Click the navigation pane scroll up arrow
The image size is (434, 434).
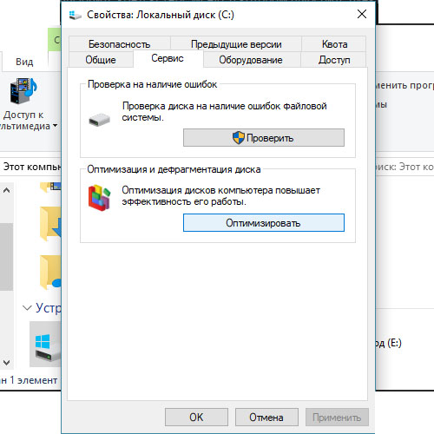(6, 190)
